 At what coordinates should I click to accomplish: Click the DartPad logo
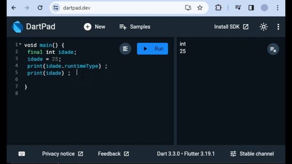click(x=17, y=27)
